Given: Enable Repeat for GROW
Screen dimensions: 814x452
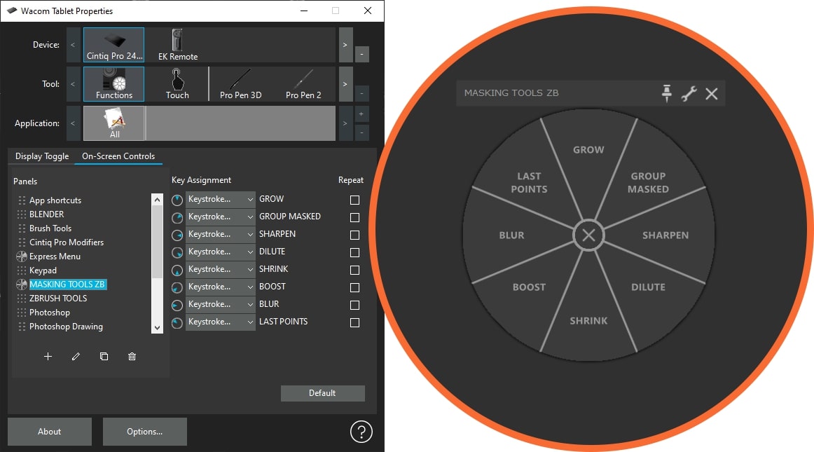Looking at the screenshot, I should (x=354, y=200).
